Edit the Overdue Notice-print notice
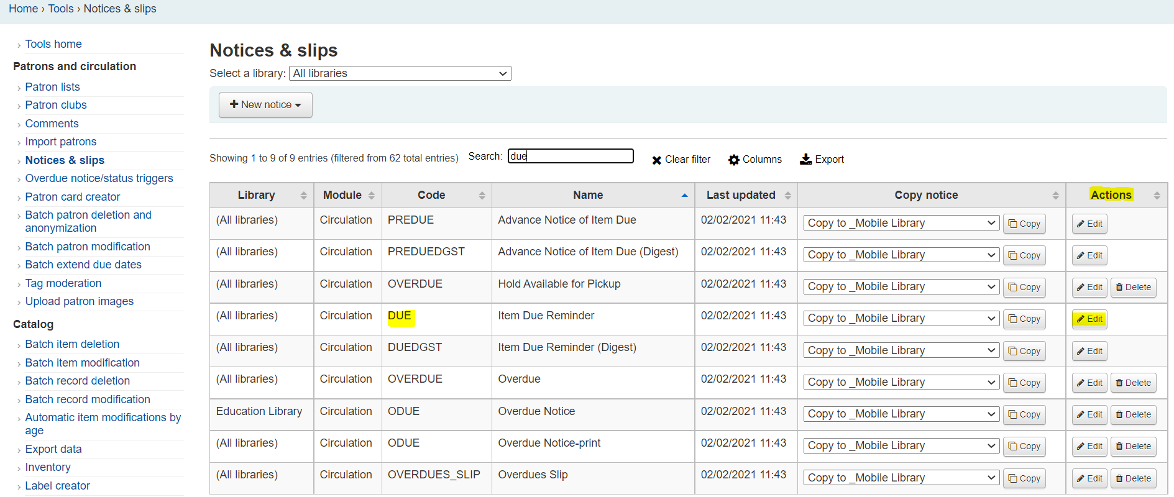 pos(1089,446)
